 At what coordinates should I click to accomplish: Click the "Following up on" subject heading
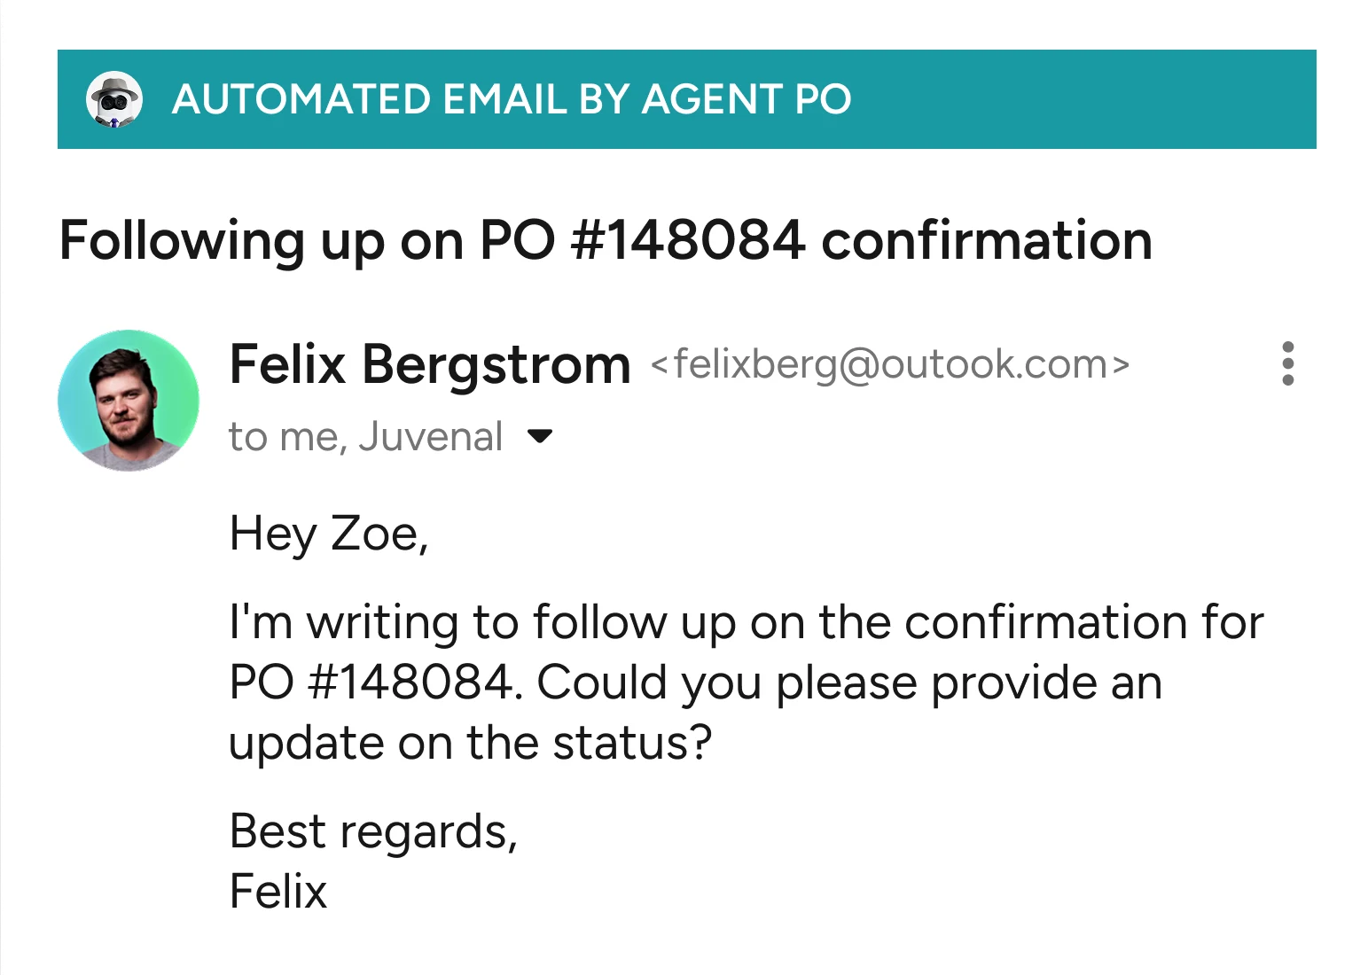[261, 241]
